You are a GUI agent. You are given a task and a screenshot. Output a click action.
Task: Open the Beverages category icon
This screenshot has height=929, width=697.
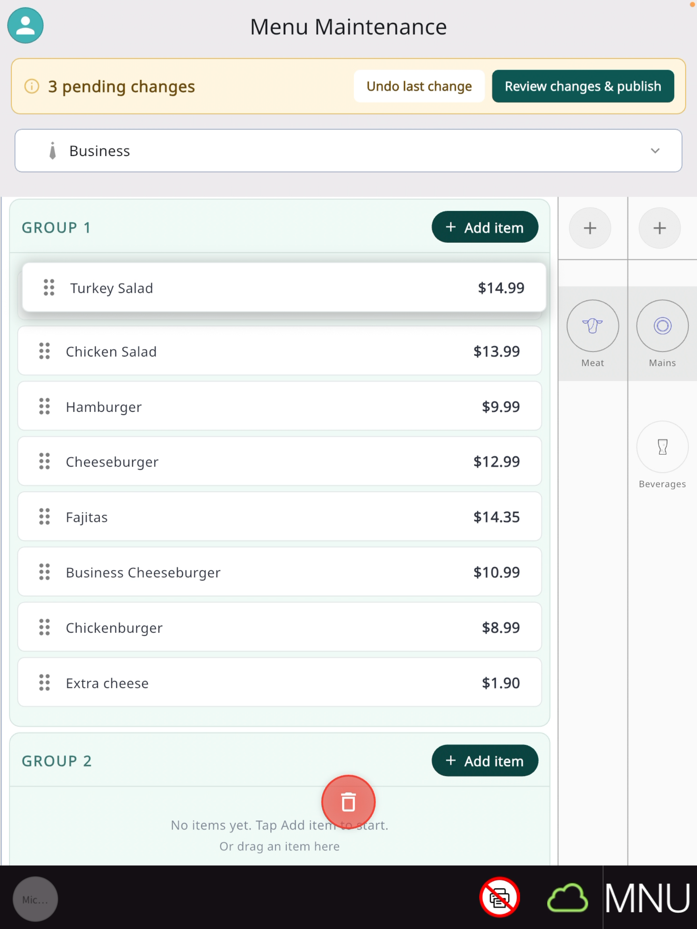(662, 447)
